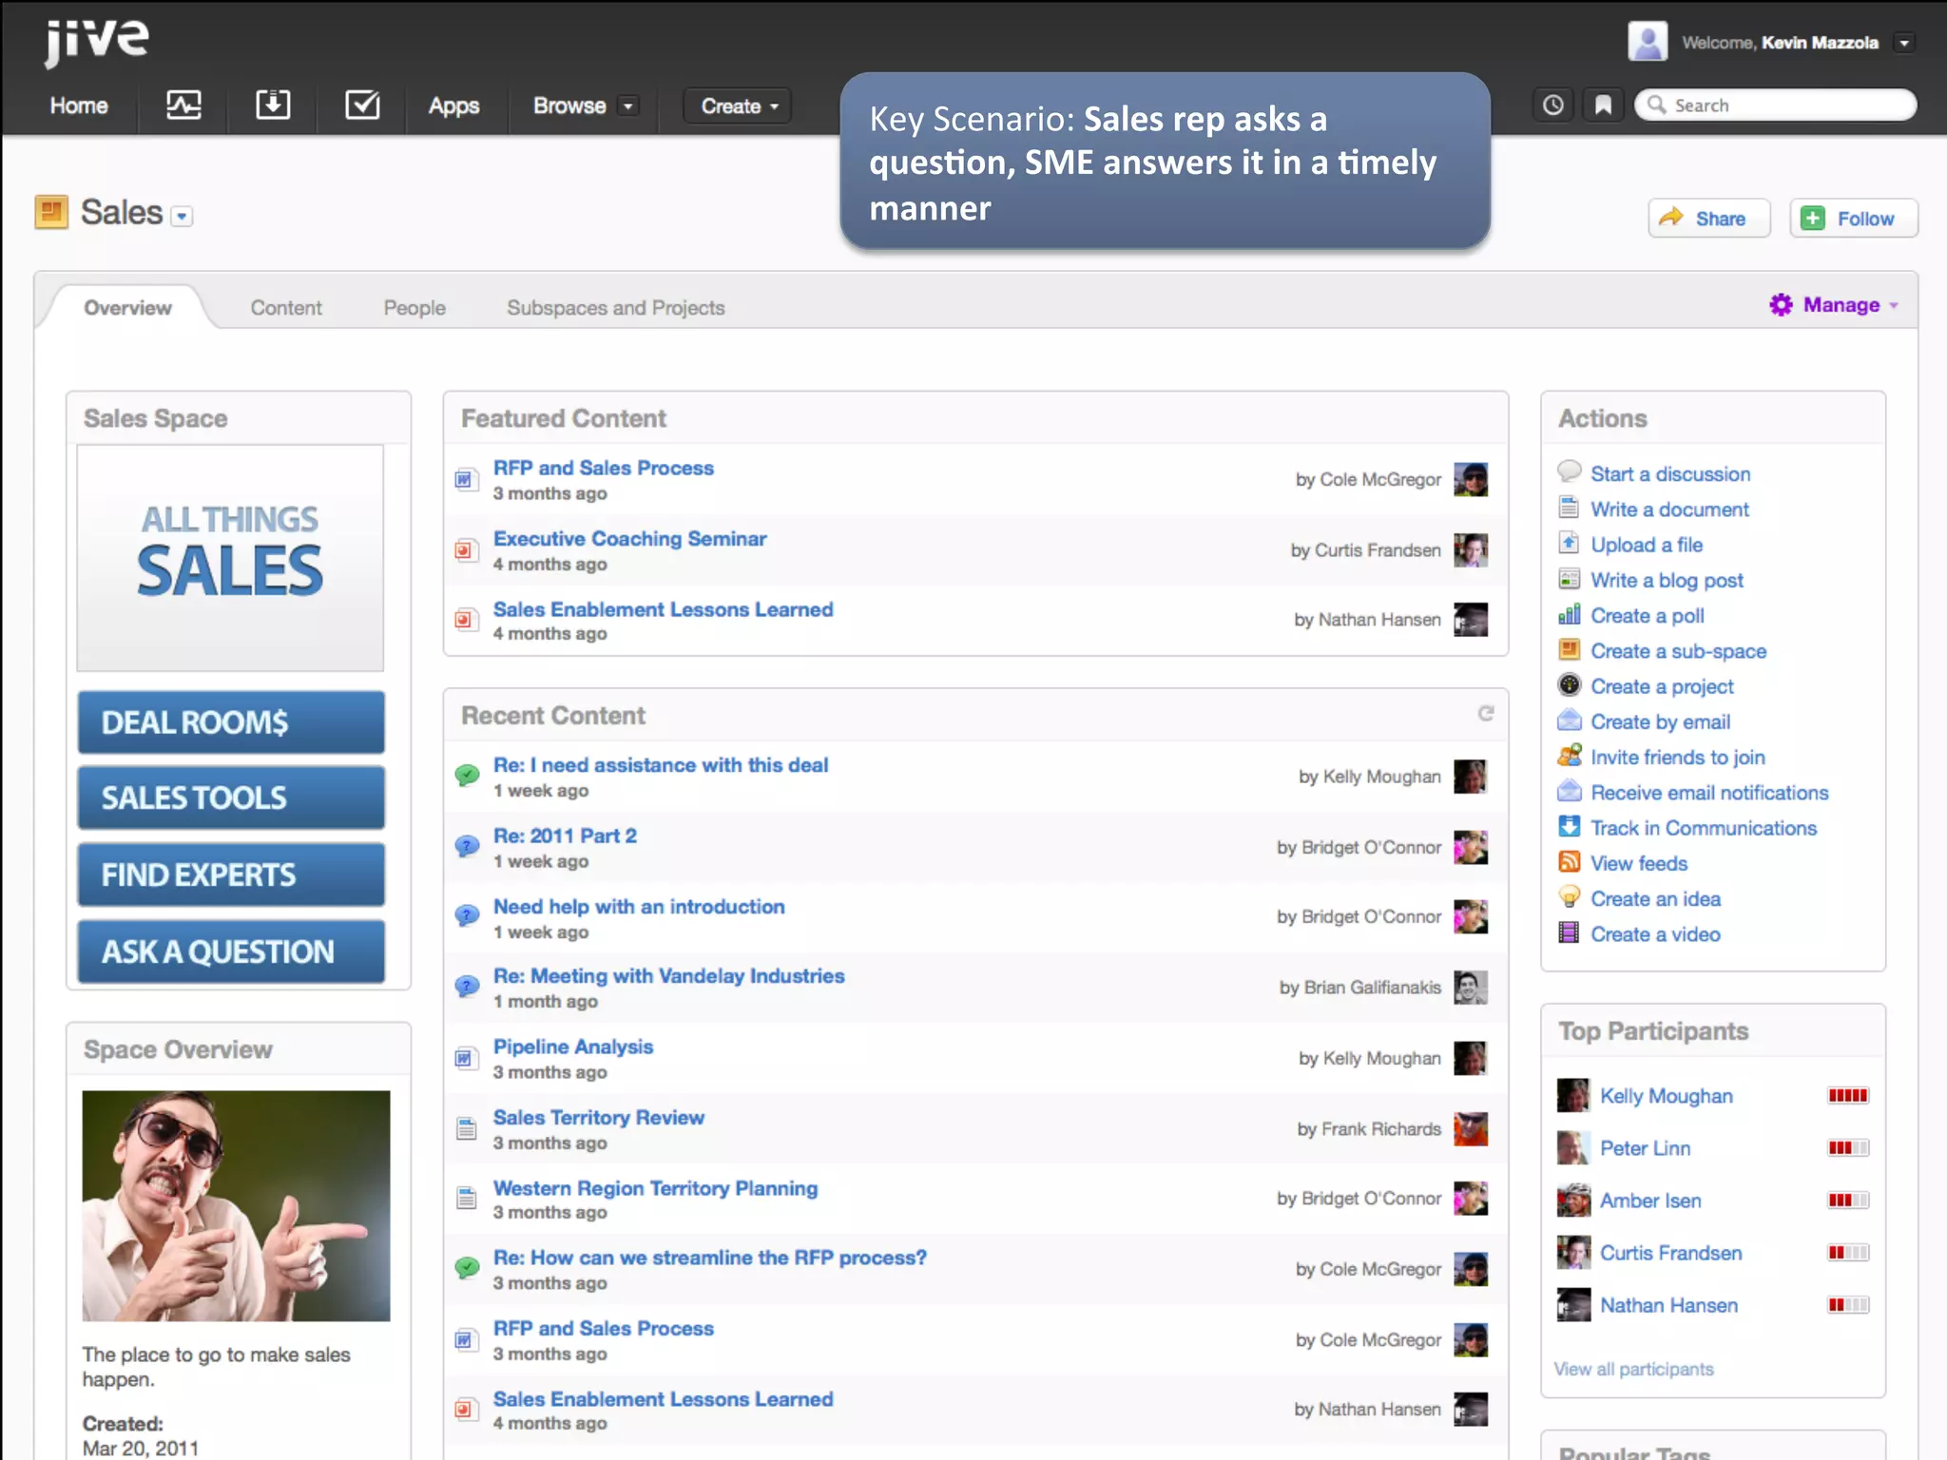The image size is (1947, 1460).
Task: Click the Jive logo
Action: point(96,40)
